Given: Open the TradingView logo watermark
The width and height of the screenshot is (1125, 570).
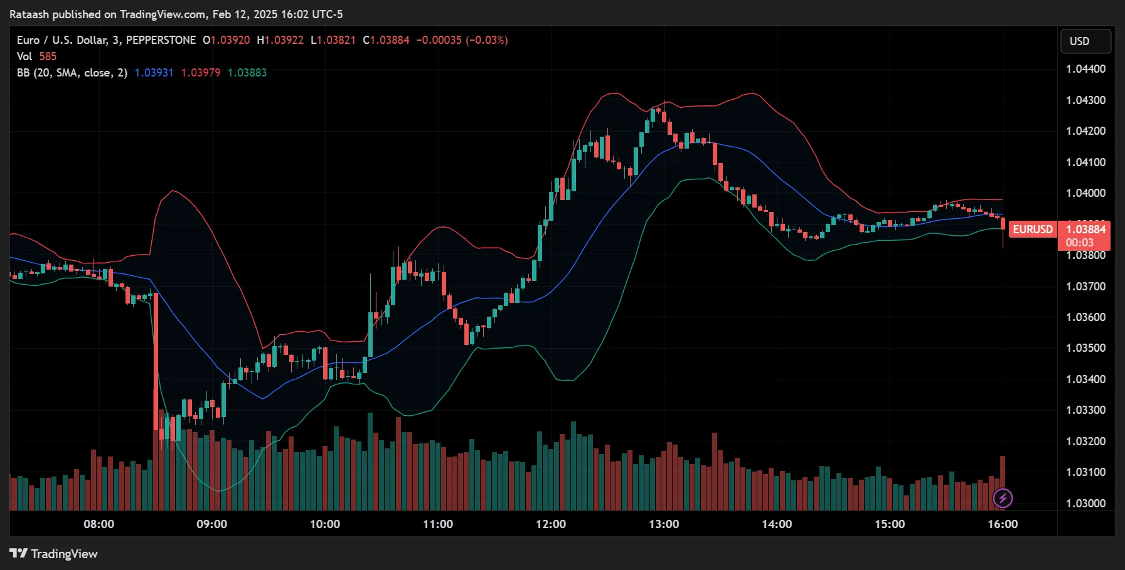Looking at the screenshot, I should pos(53,554).
